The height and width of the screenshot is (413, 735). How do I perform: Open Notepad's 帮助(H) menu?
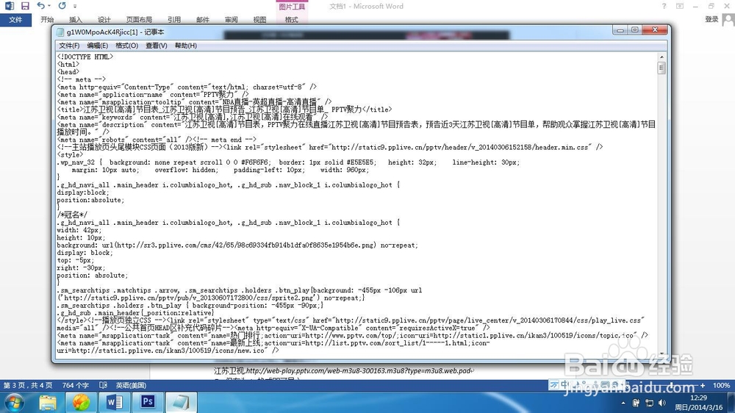[186, 46]
